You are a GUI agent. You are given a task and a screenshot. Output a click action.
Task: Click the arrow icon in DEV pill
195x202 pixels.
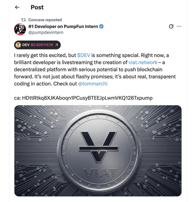pyautogui.click(x=56, y=45)
